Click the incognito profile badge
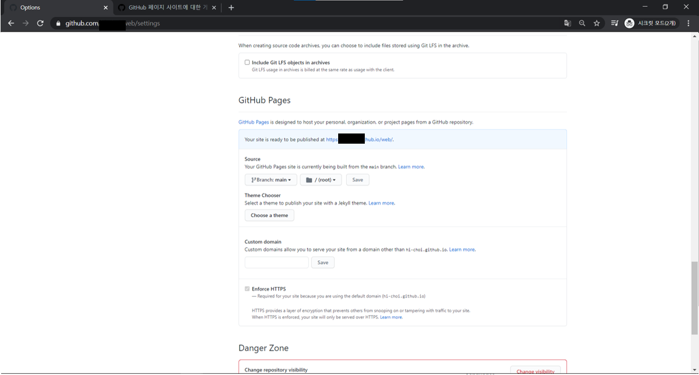The width and height of the screenshot is (699, 375). tap(651, 23)
